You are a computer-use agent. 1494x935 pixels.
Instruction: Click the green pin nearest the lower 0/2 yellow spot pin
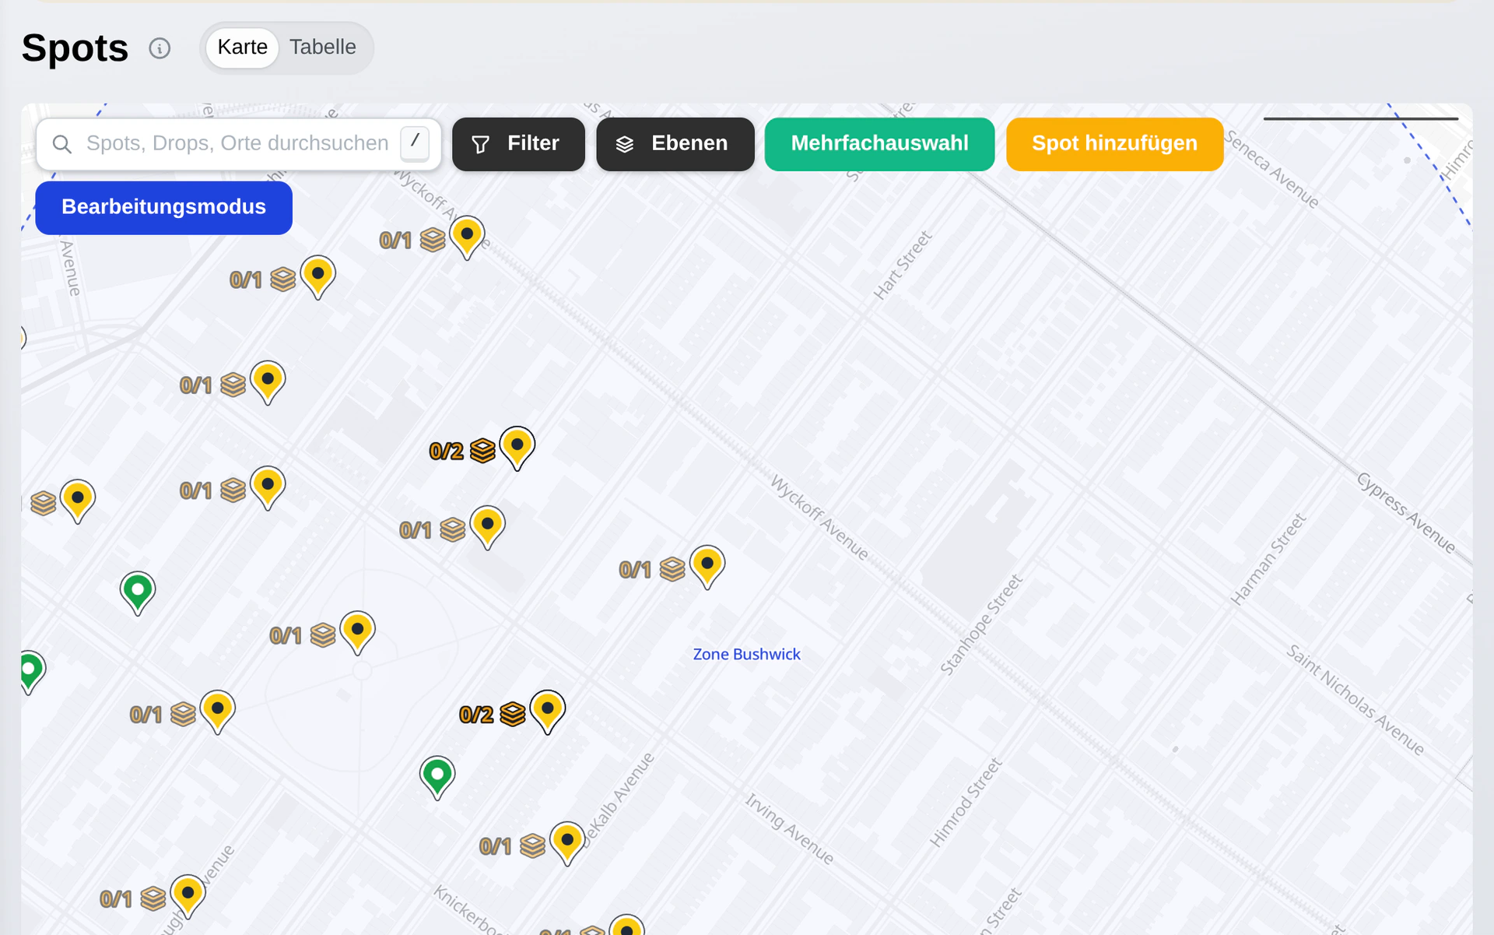[x=437, y=778]
